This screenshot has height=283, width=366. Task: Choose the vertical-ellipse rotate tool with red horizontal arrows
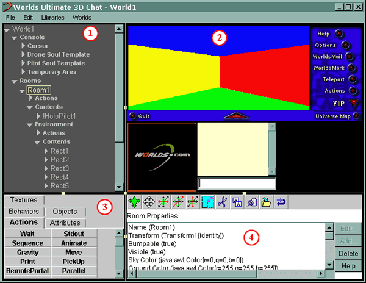163,202
